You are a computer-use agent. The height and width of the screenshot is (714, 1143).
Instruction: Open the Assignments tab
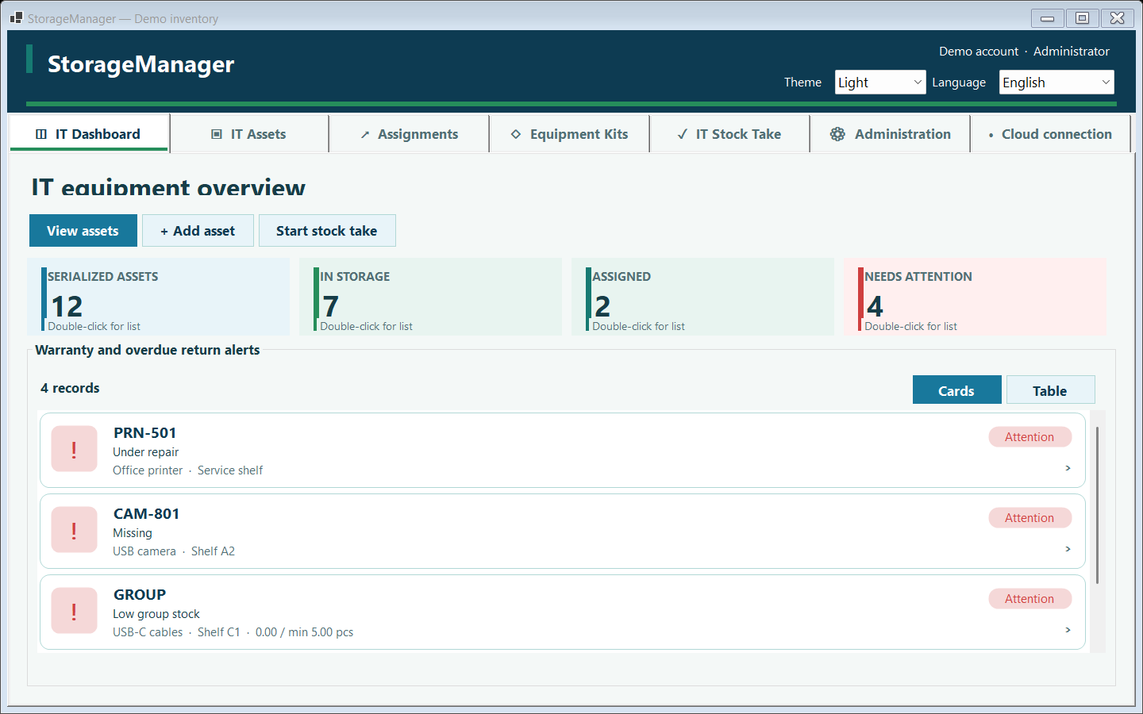coord(410,133)
